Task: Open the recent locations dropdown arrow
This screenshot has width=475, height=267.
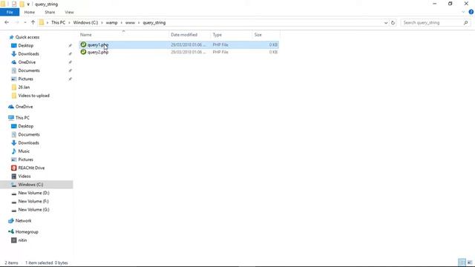Action: [x=24, y=23]
